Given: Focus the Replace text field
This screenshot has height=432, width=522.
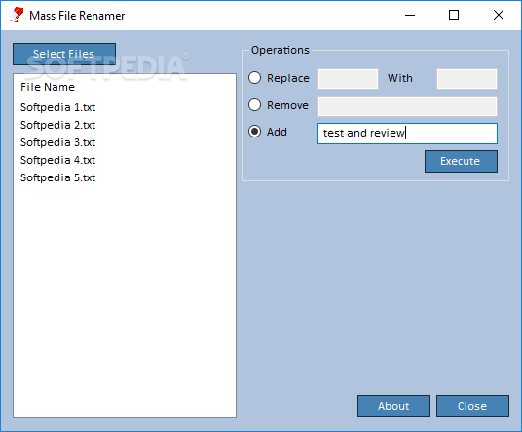Looking at the screenshot, I should click(x=348, y=79).
